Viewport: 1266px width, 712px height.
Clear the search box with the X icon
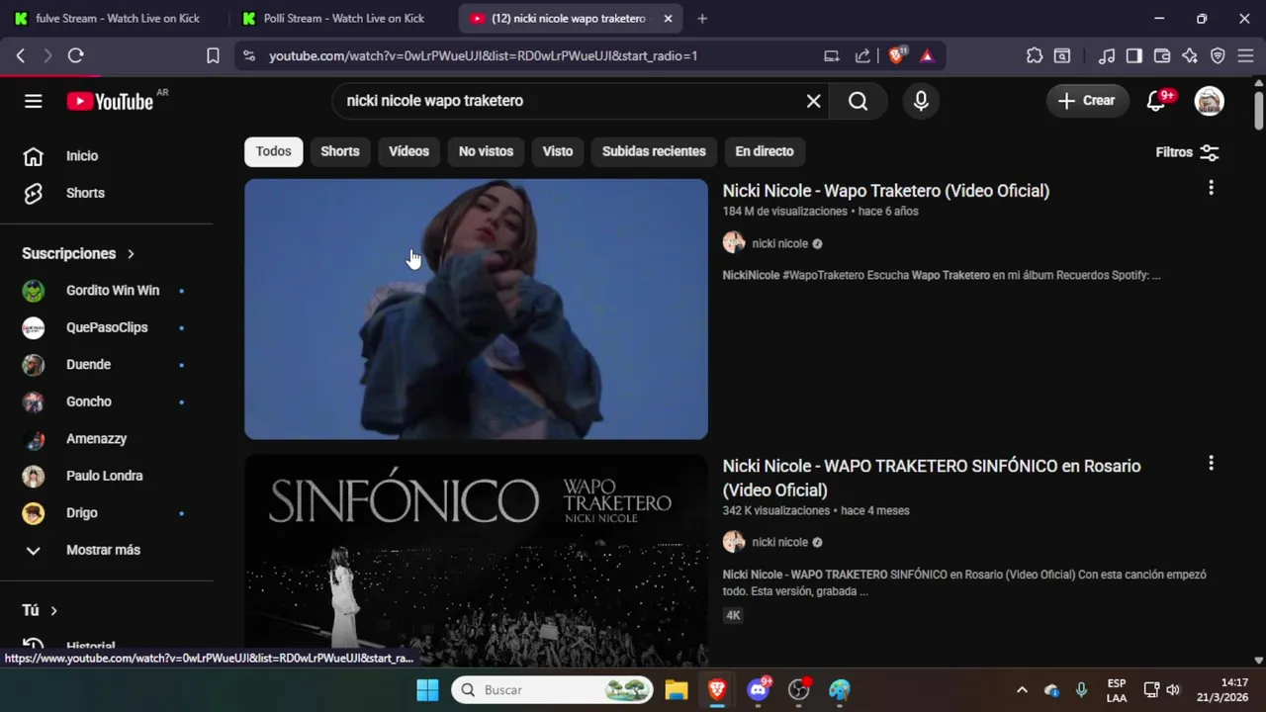click(813, 101)
